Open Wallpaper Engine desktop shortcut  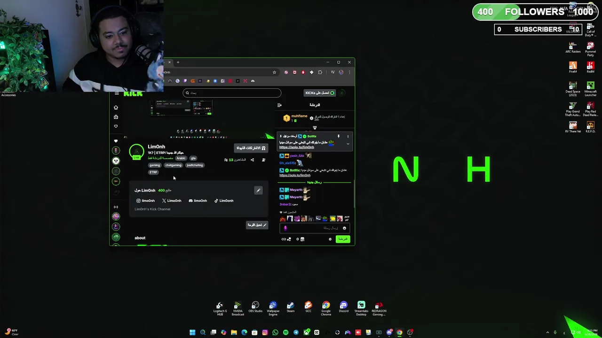[273, 308]
